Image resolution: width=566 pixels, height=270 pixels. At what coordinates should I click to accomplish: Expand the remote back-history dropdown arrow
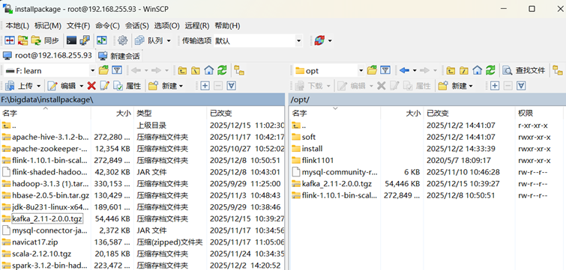pos(415,70)
